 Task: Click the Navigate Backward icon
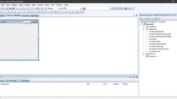click(37, 9)
